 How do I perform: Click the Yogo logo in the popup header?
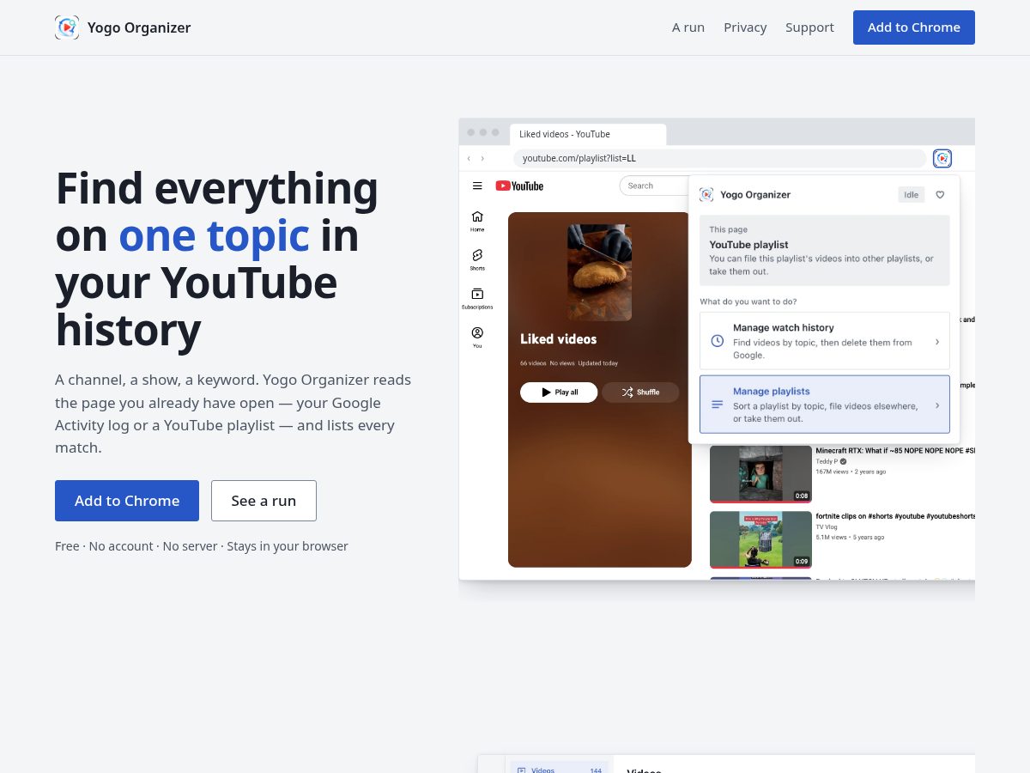[x=706, y=195]
